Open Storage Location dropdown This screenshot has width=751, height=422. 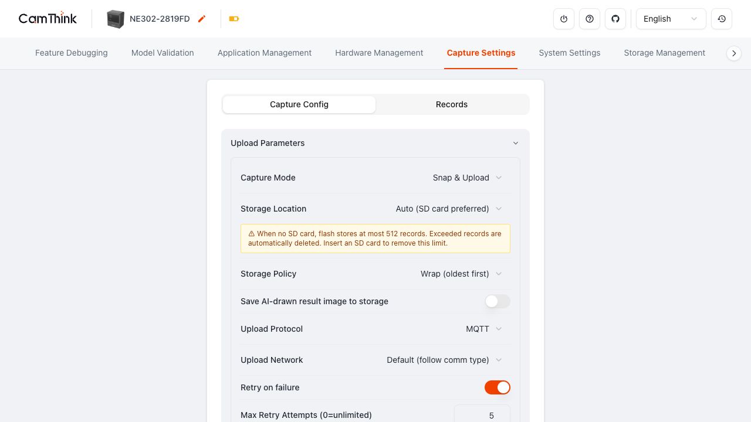[449, 209]
